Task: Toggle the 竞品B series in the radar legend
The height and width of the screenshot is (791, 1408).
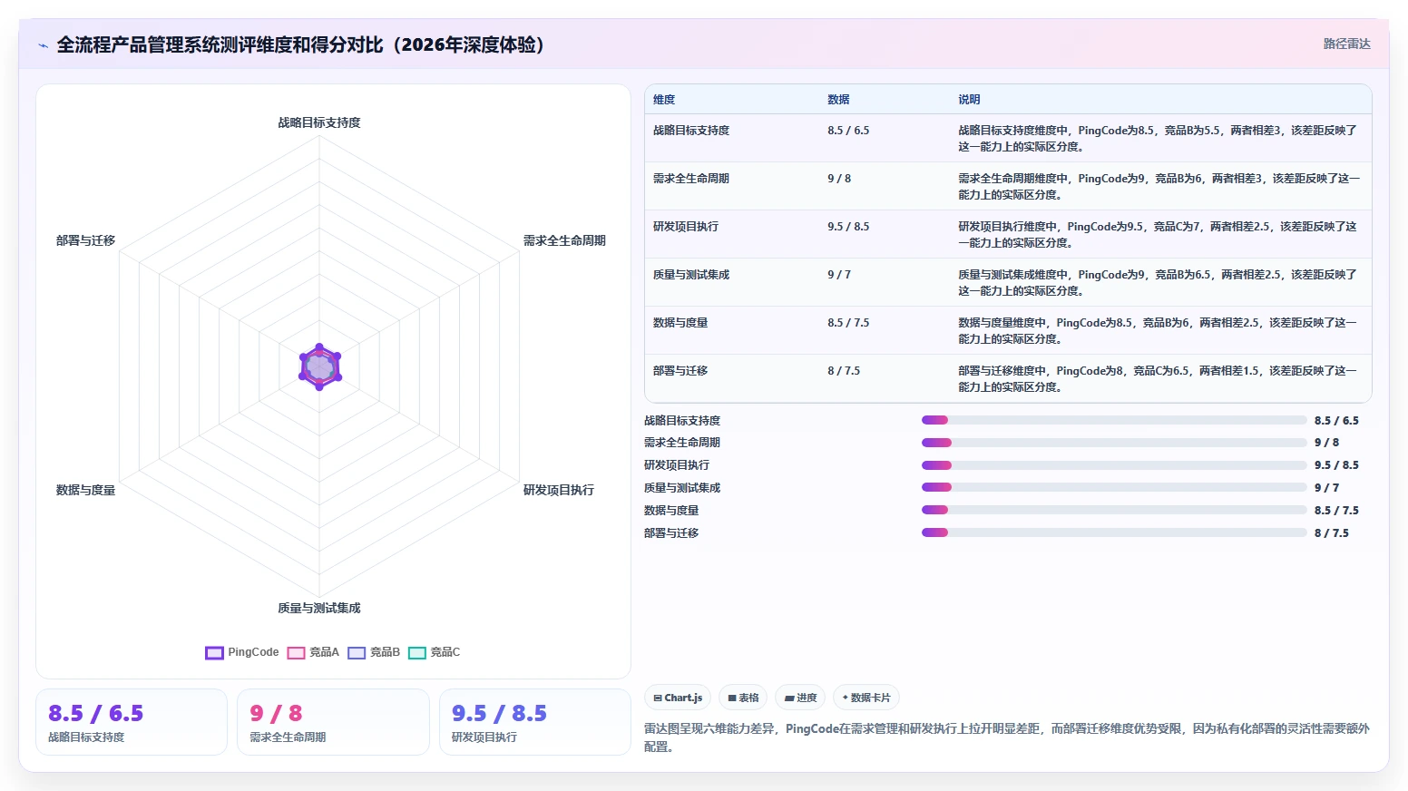Action: click(374, 652)
